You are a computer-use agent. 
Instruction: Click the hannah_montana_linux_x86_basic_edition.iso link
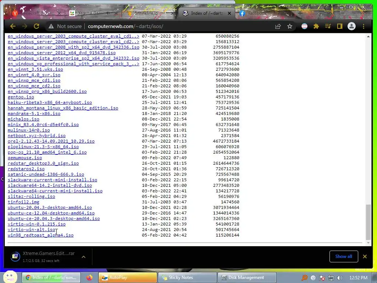(x=63, y=108)
